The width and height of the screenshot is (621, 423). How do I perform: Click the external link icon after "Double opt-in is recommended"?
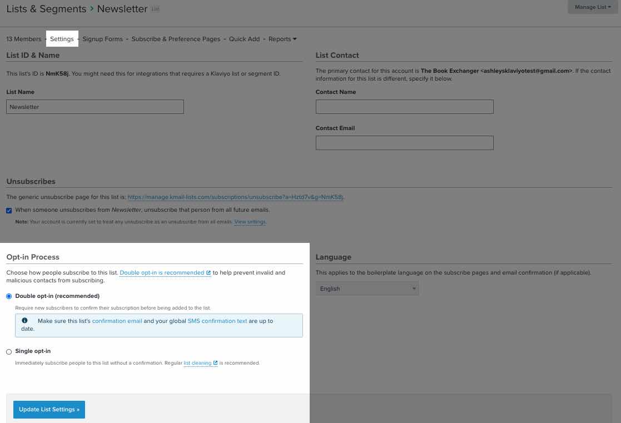click(x=208, y=272)
